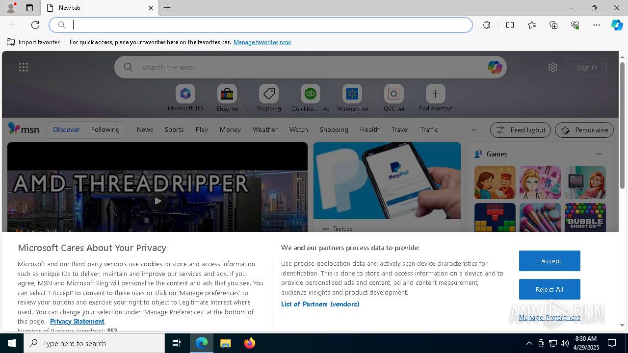Open the Edge profile icon
The width and height of the screenshot is (628, 353).
(11, 8)
